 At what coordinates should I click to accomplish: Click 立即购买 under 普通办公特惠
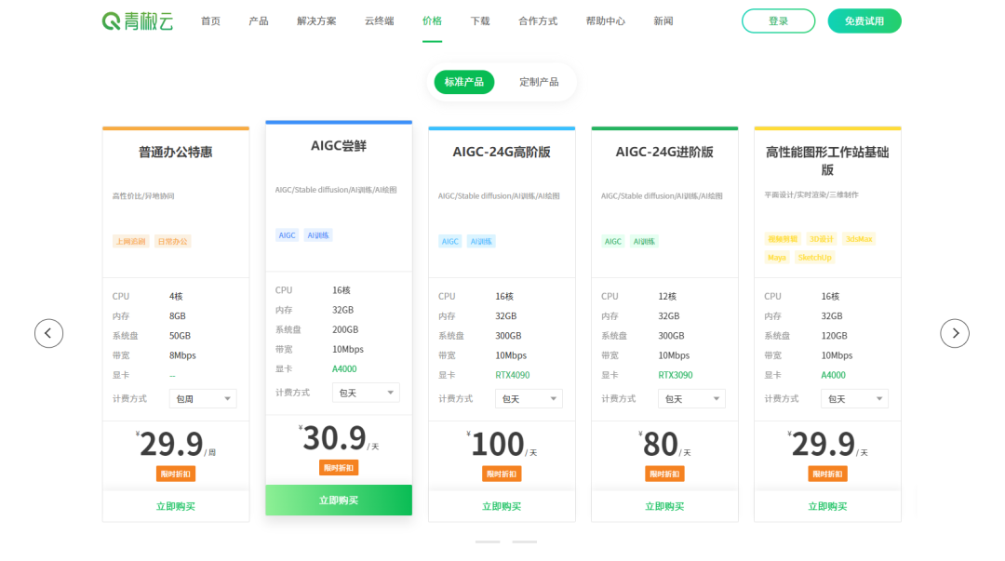[x=176, y=506]
